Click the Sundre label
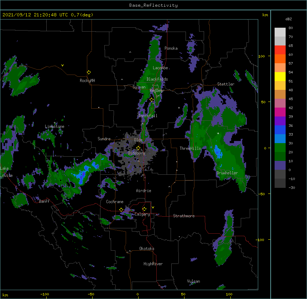This screenshot has height=299, width=307. 104,139
